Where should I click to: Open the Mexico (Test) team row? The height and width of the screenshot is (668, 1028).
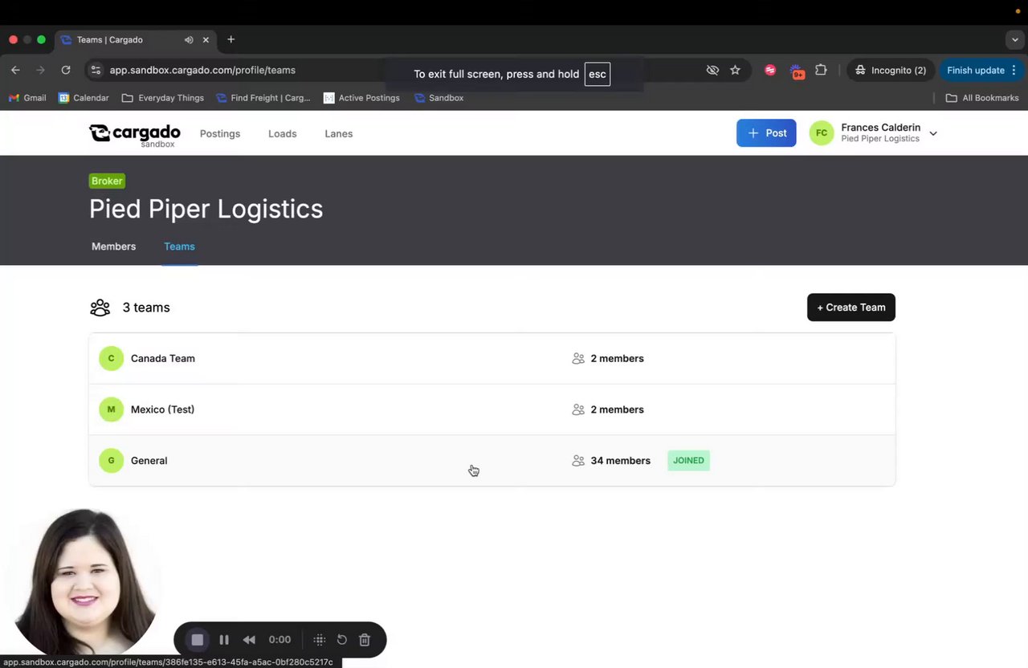(x=492, y=409)
